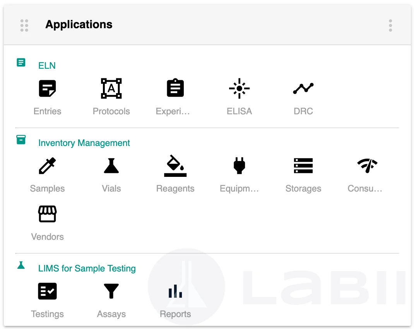414x329 pixels.
Task: Launch the Protocols app icon
Action: [111, 88]
